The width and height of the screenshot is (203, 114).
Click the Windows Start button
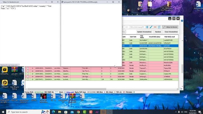[3, 112]
